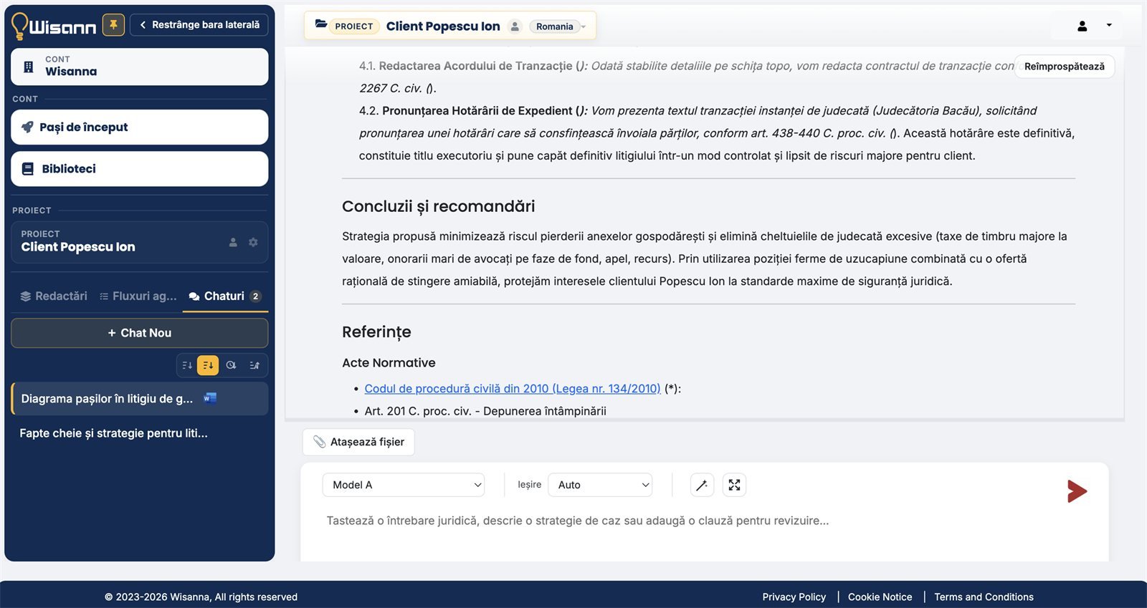Click the PROIECT badge in header
This screenshot has height=608, width=1147.
click(x=354, y=26)
